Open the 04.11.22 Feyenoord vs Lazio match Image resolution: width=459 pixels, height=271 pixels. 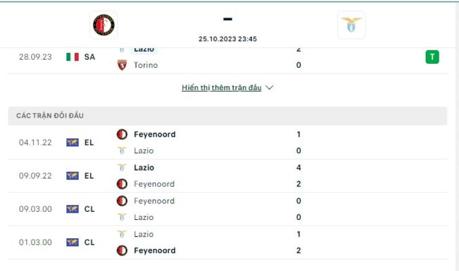pyautogui.click(x=227, y=143)
